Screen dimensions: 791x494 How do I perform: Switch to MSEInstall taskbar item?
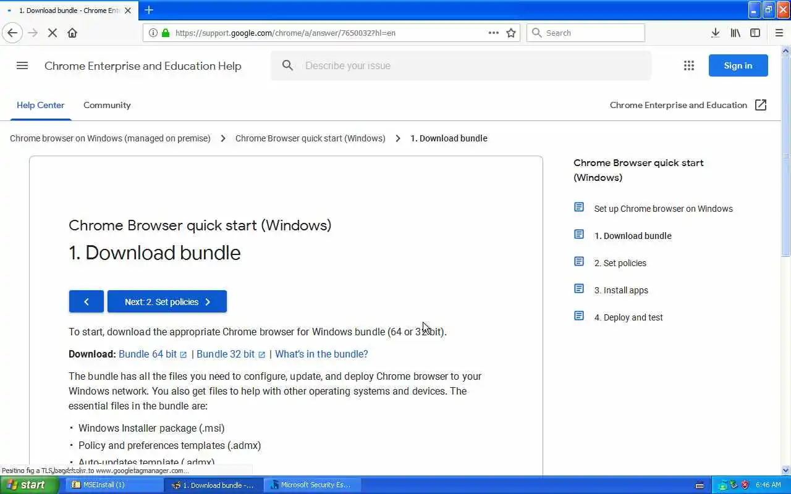click(x=114, y=485)
